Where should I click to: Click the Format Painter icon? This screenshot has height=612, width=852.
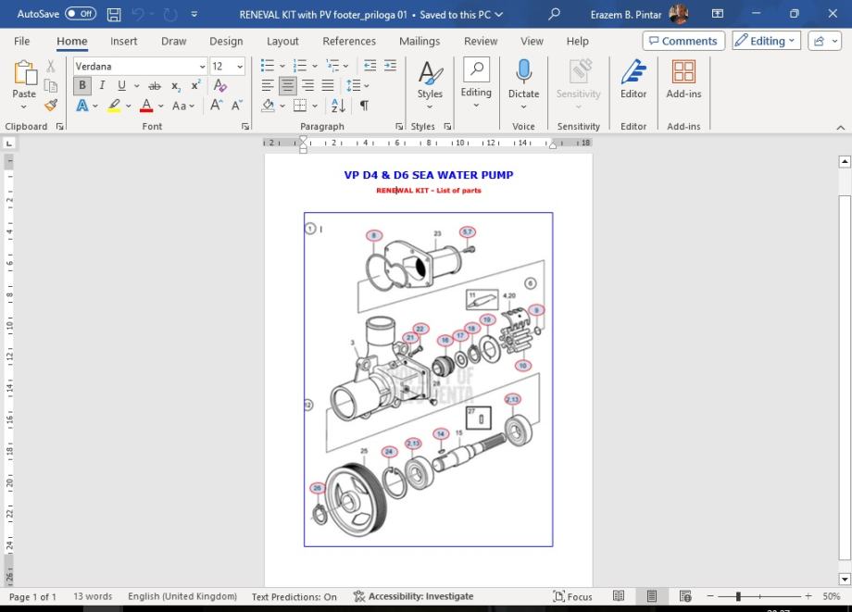point(51,106)
